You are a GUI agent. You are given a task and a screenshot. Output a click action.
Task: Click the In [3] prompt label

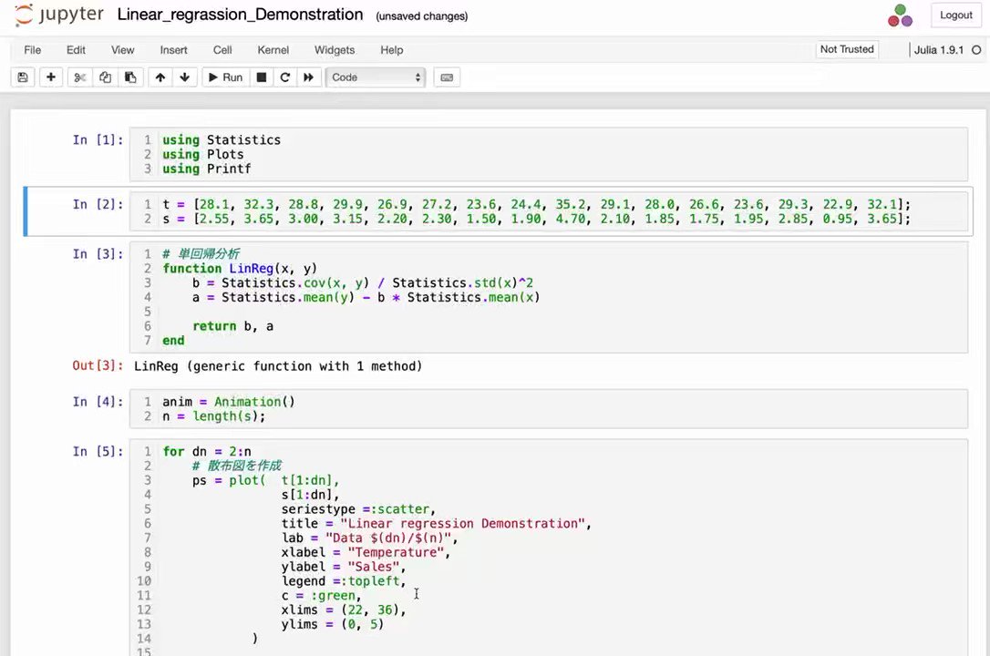pos(98,254)
